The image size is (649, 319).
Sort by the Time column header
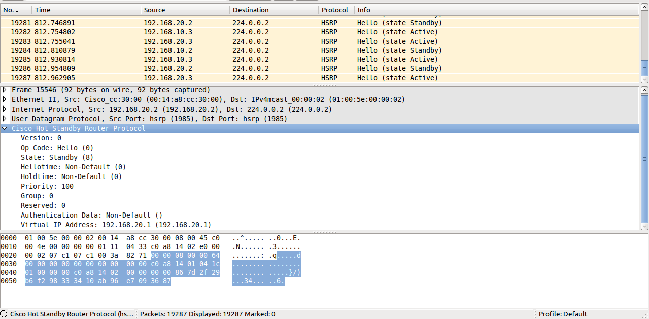click(86, 10)
